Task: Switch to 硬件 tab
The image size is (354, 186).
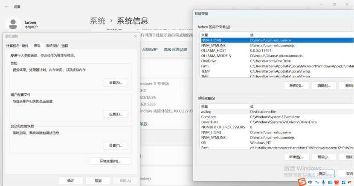Action: pyautogui.click(x=25, y=46)
